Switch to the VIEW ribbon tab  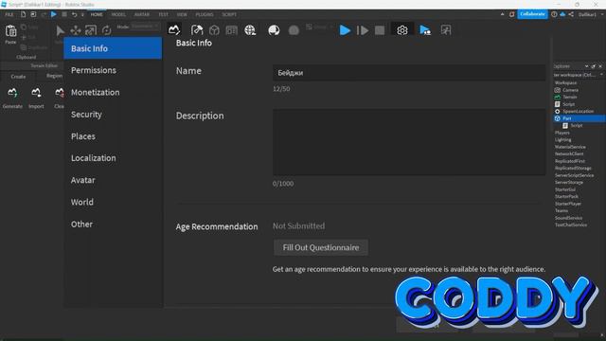182,14
